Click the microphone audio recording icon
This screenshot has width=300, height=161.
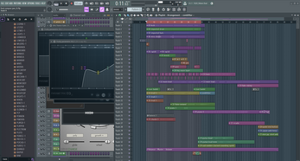click(x=158, y=9)
